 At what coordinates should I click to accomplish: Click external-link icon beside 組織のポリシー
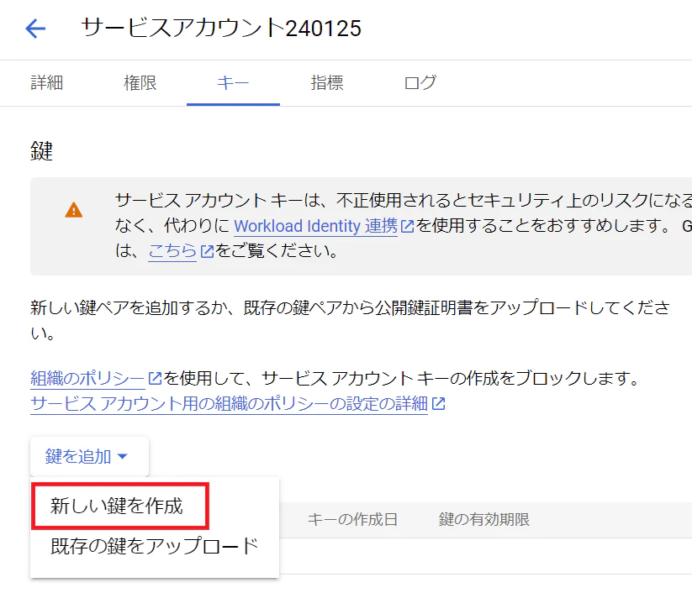(155, 379)
